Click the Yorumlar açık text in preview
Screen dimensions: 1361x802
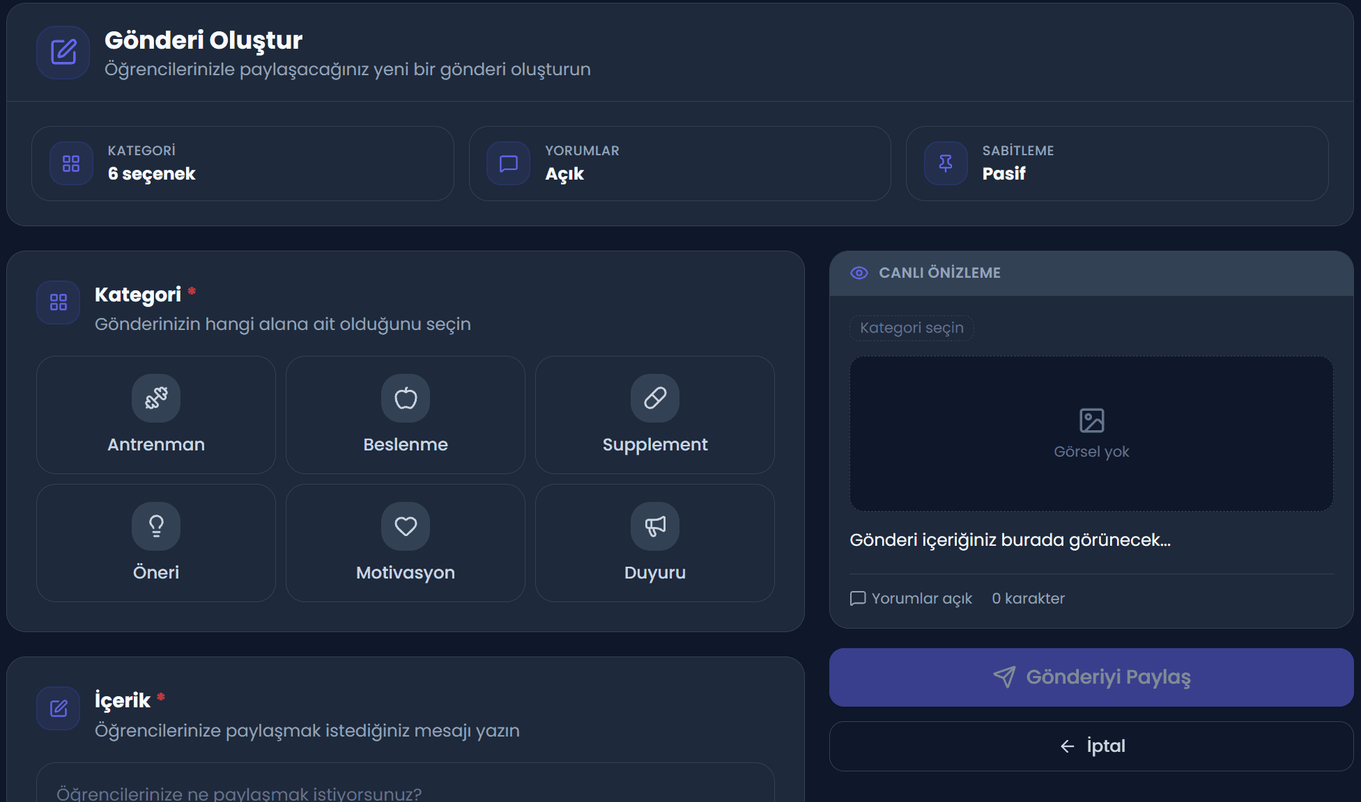pos(922,599)
